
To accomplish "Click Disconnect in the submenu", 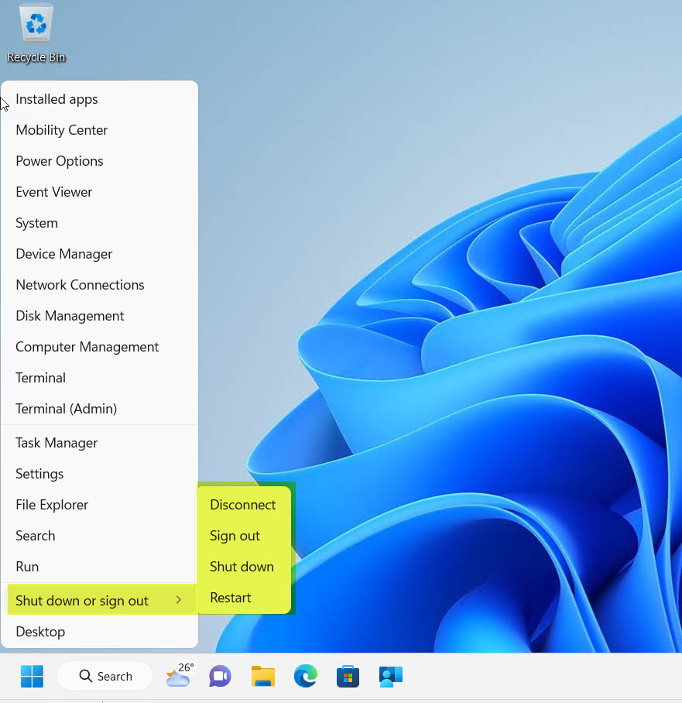I will point(242,504).
